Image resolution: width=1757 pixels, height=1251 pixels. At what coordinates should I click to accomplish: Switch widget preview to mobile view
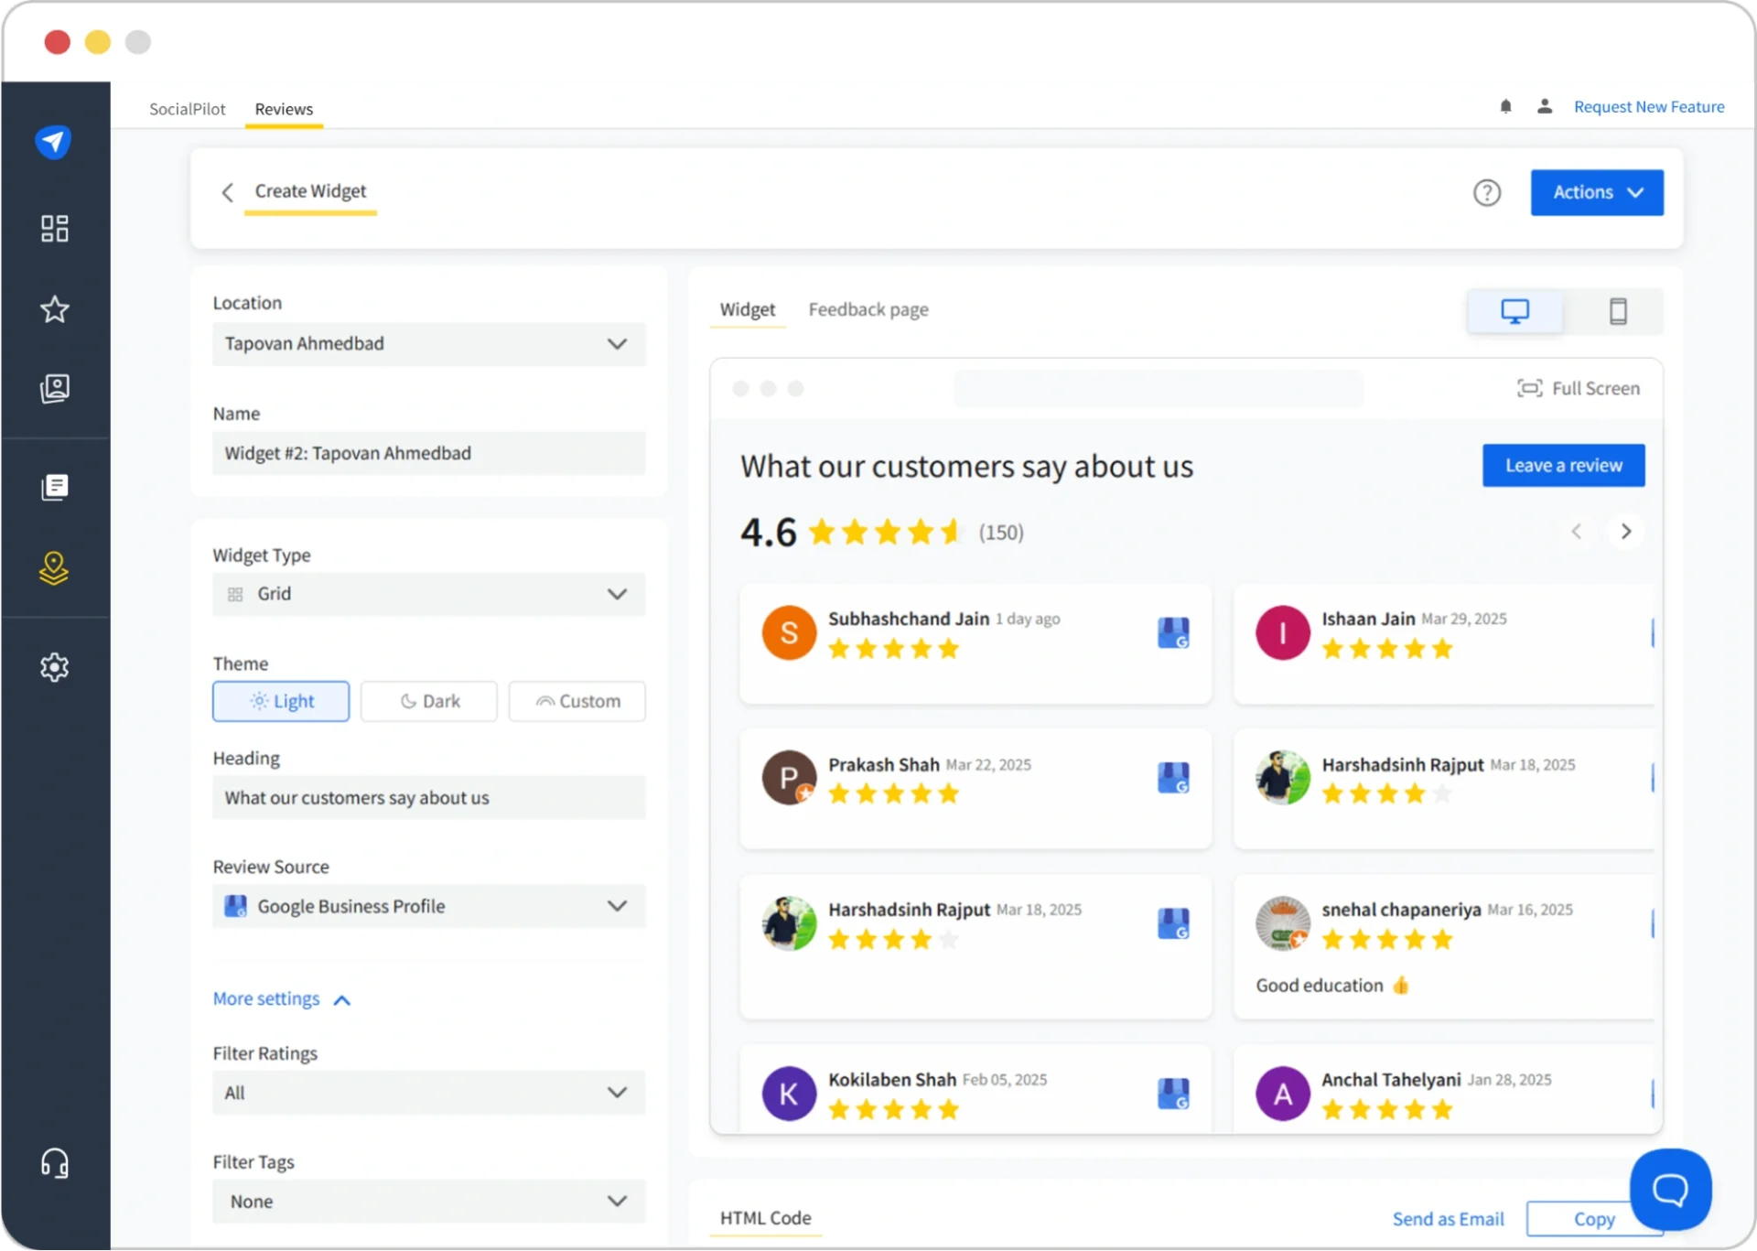[x=1618, y=310]
